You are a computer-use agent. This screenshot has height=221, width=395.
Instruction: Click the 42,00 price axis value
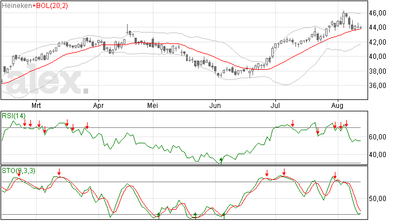tap(377, 42)
